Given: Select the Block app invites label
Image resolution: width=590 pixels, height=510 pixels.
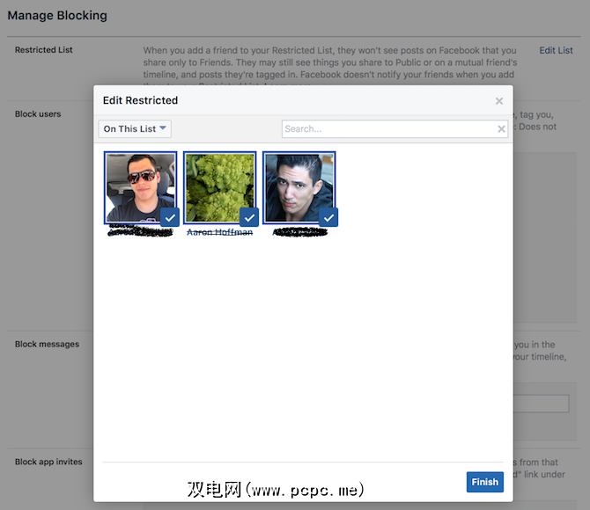Looking at the screenshot, I should (48, 462).
